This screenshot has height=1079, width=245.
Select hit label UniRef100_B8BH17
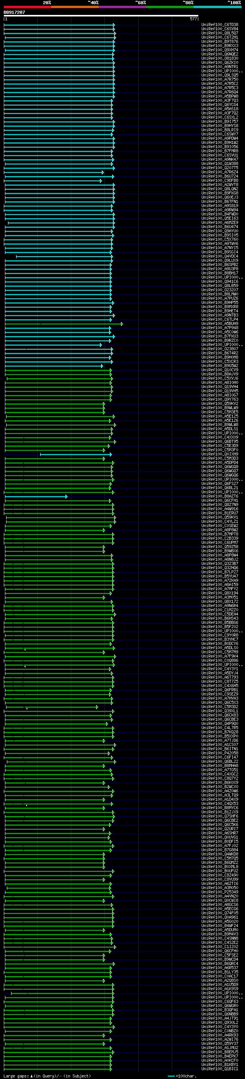[x=220, y=273]
